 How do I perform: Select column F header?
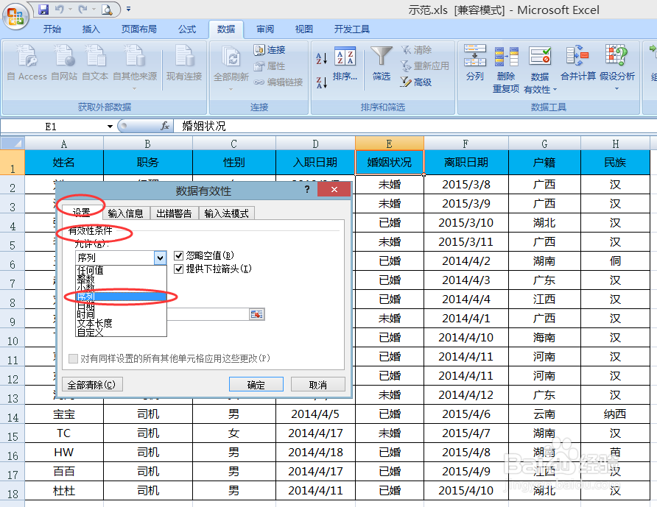[x=466, y=143]
